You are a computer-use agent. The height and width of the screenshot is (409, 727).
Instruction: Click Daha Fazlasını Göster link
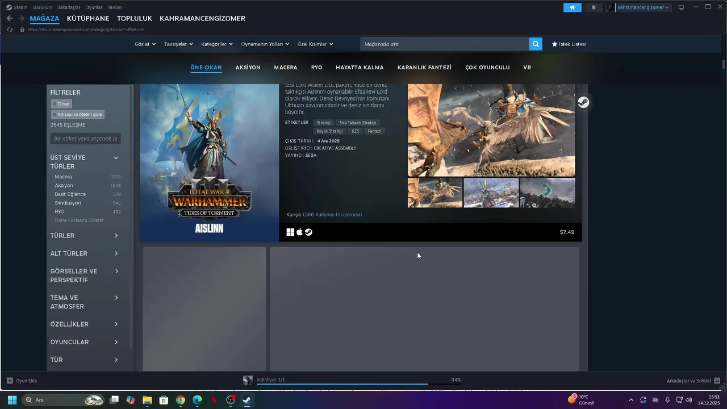[79, 220]
